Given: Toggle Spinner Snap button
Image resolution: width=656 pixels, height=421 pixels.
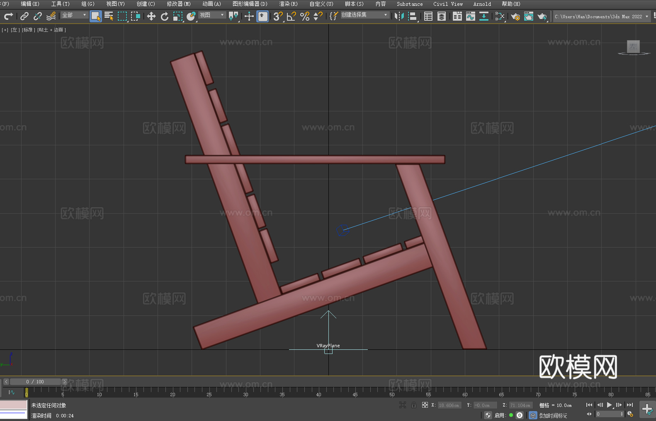Looking at the screenshot, I should [x=318, y=16].
